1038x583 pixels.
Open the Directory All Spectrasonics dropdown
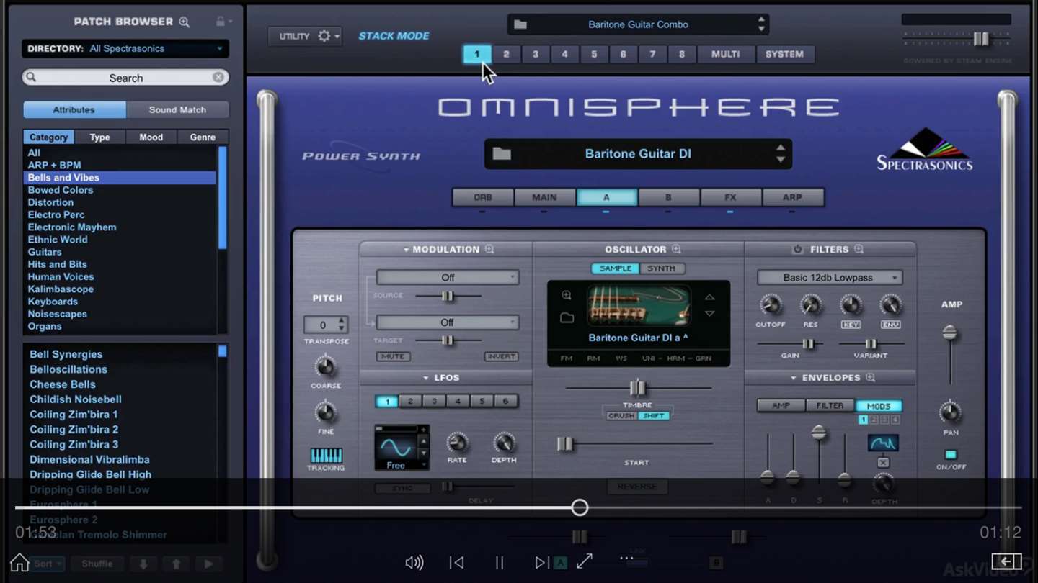(x=125, y=49)
